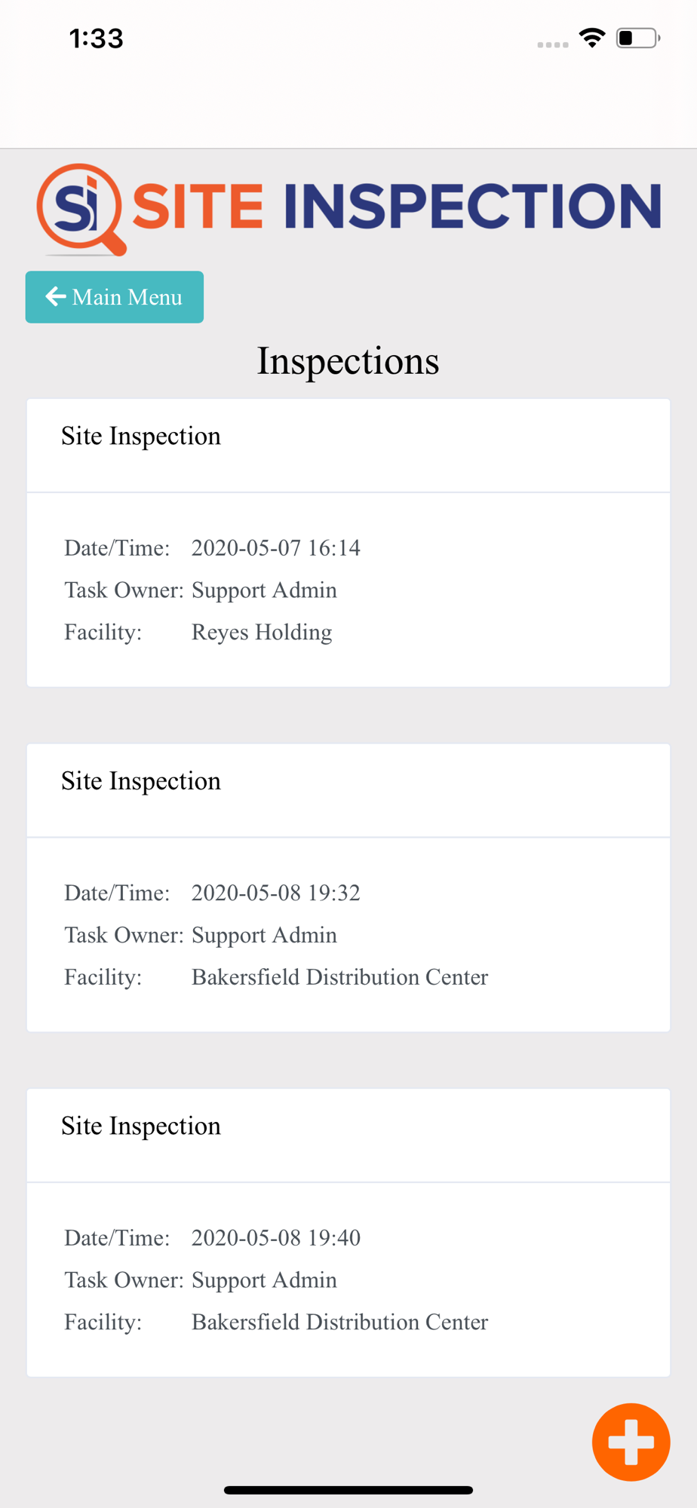Image resolution: width=697 pixels, height=1508 pixels.
Task: Click Bakersfield Distribution Center in third card
Action: coord(339,1322)
